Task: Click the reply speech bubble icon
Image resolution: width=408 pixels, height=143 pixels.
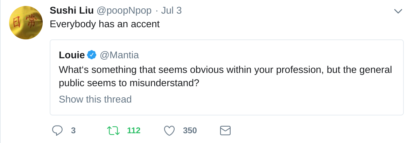Action: click(x=57, y=130)
